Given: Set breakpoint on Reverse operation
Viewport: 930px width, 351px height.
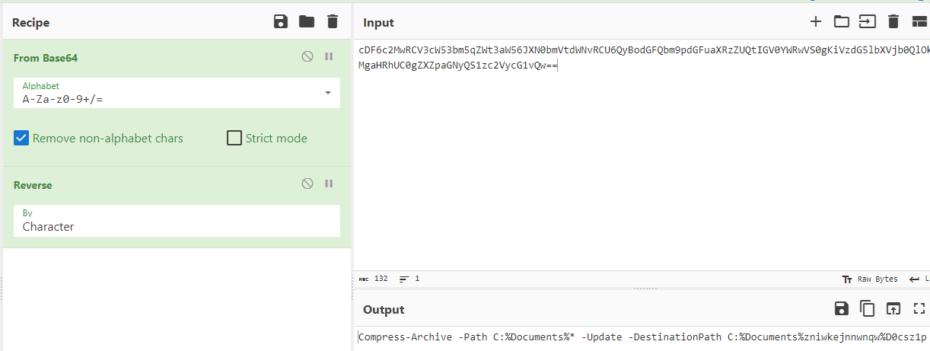Looking at the screenshot, I should pyautogui.click(x=330, y=183).
